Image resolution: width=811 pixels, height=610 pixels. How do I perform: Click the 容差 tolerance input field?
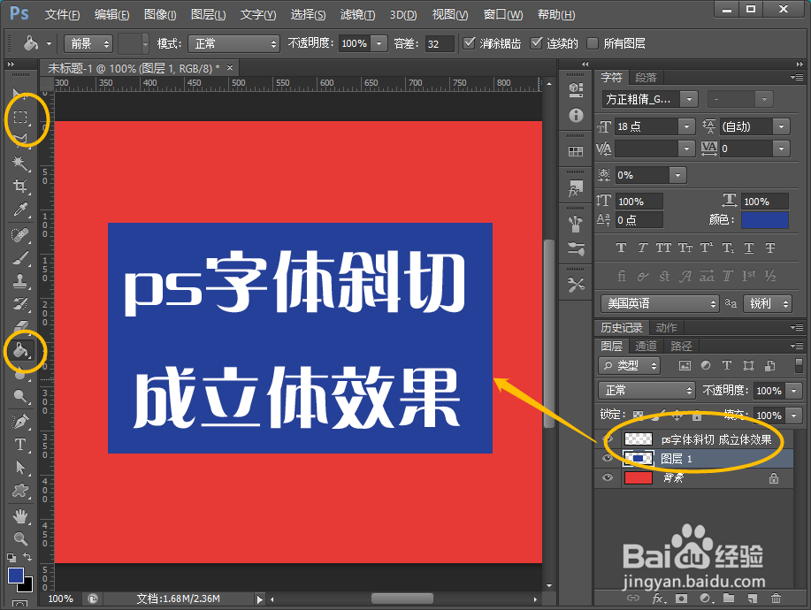pos(440,42)
